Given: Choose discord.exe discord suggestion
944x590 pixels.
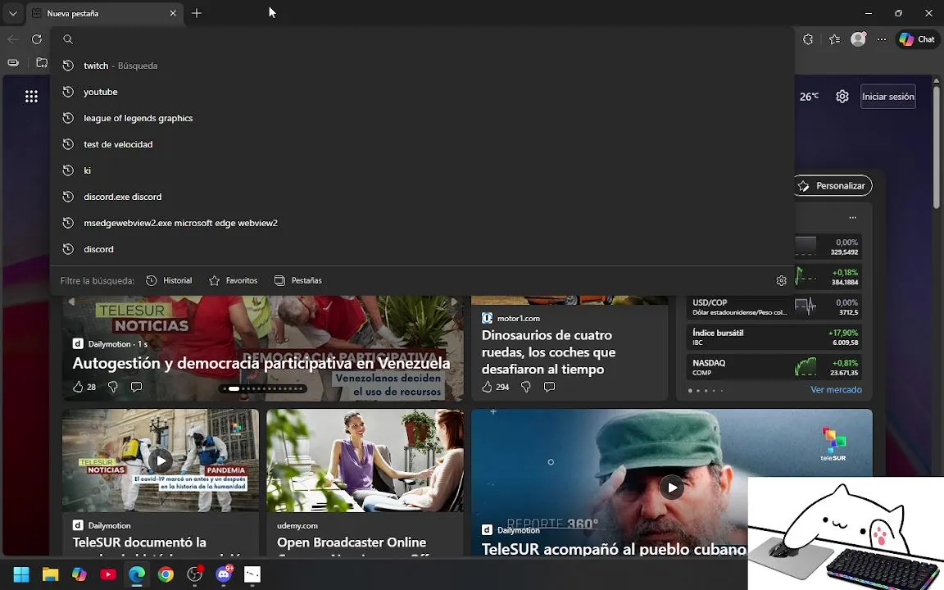Looking at the screenshot, I should (x=421, y=197).
